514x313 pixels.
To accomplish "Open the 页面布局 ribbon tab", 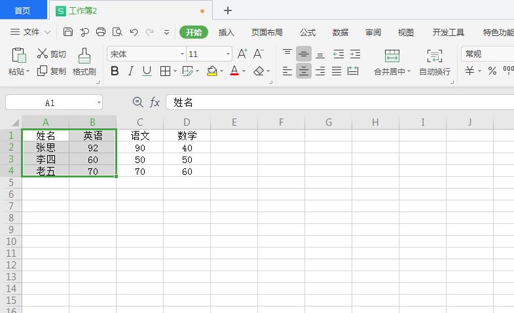I will click(267, 32).
